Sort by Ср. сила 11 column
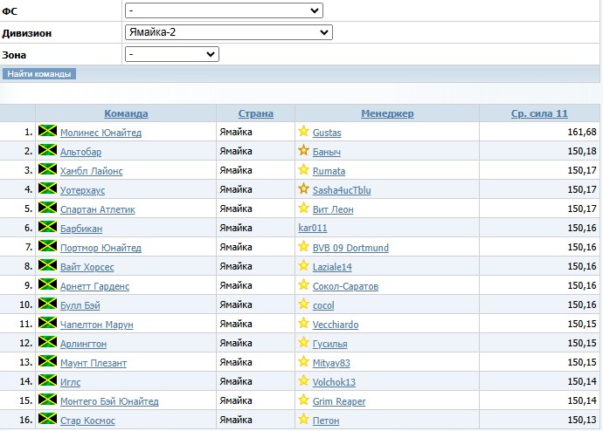This screenshot has width=603, height=431. (x=539, y=113)
